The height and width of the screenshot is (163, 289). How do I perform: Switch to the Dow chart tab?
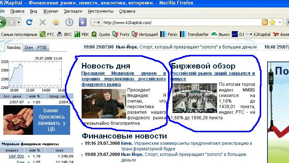[x=29, y=47]
